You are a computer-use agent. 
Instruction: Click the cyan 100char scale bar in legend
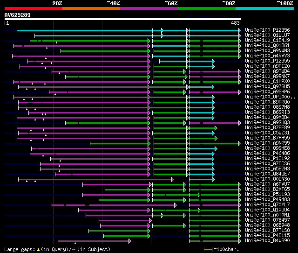click(208, 249)
